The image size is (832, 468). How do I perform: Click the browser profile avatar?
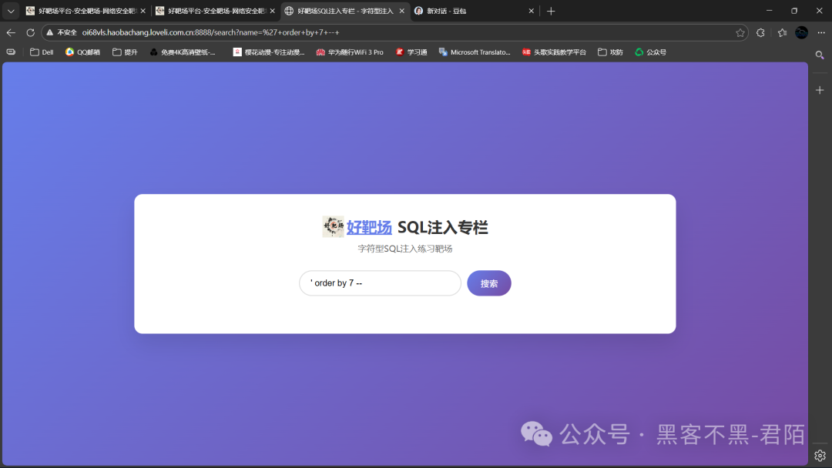coord(801,32)
